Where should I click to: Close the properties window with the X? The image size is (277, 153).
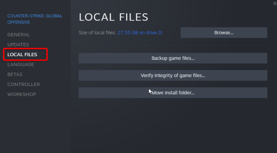275,3
